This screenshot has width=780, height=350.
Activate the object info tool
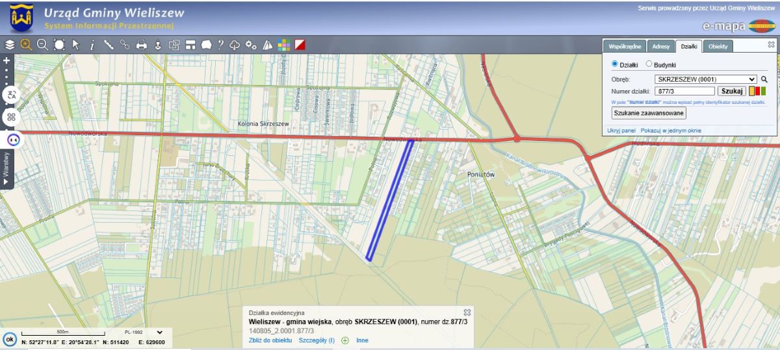click(92, 45)
